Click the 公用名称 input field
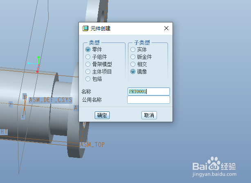The image size is (251, 183). pyautogui.click(x=148, y=100)
